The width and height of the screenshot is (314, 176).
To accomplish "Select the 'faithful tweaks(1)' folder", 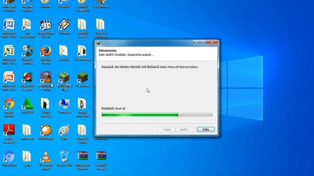I will [x=82, y=5].
